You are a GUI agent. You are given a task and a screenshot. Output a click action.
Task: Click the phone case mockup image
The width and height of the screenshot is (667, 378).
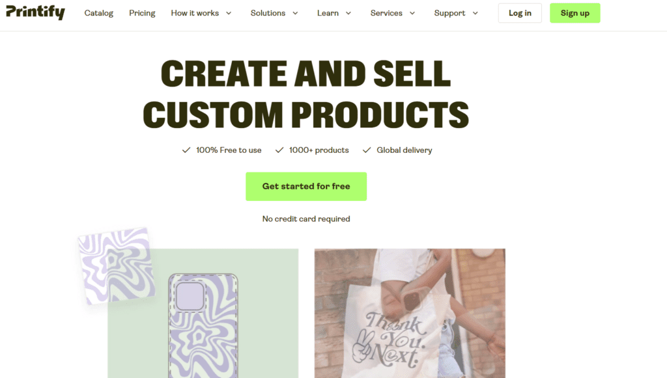point(203,325)
